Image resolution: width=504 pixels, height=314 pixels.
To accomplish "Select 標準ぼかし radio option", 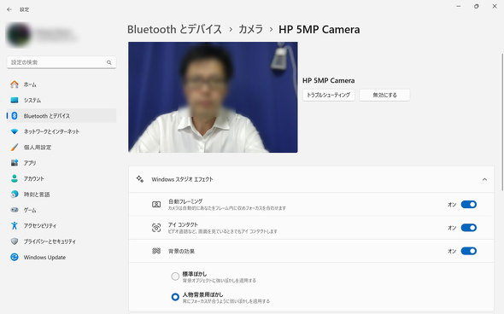I will 175,276.
